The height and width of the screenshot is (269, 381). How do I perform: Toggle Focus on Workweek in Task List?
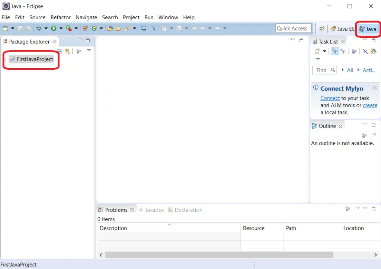pyautogui.click(x=354, y=51)
